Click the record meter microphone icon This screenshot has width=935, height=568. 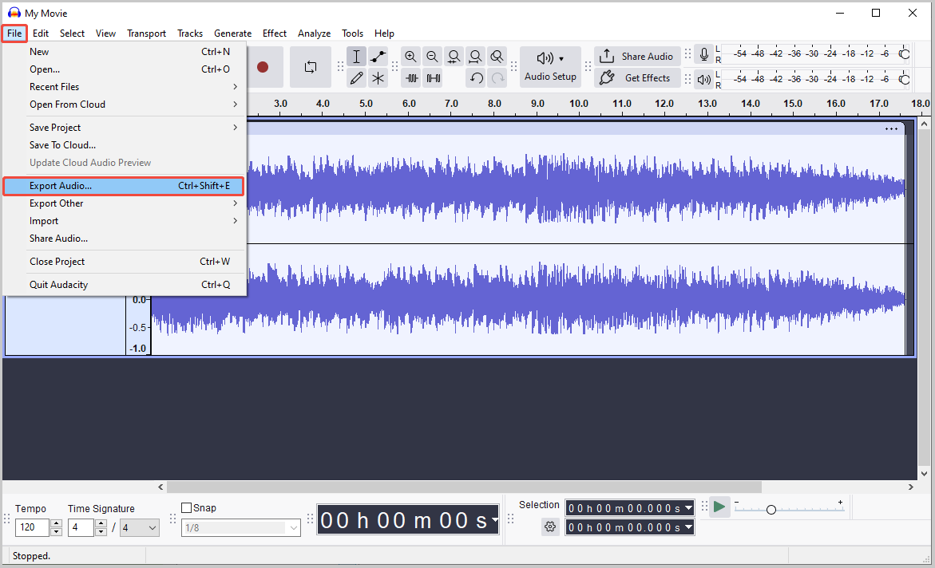(x=704, y=55)
